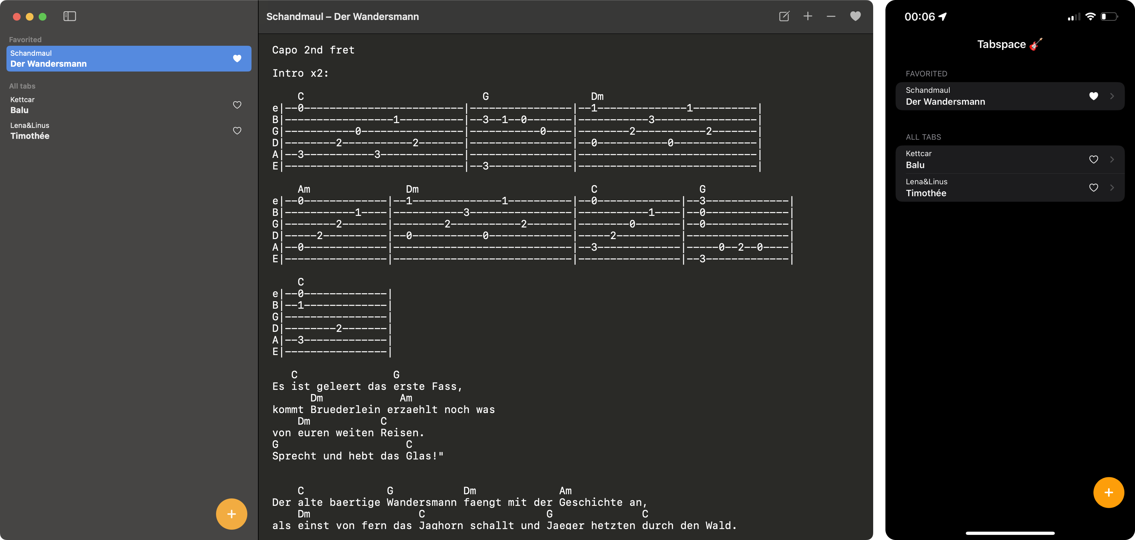The image size is (1135, 540).
Task: Minimize the Mac window with the yellow button
Action: (30, 17)
